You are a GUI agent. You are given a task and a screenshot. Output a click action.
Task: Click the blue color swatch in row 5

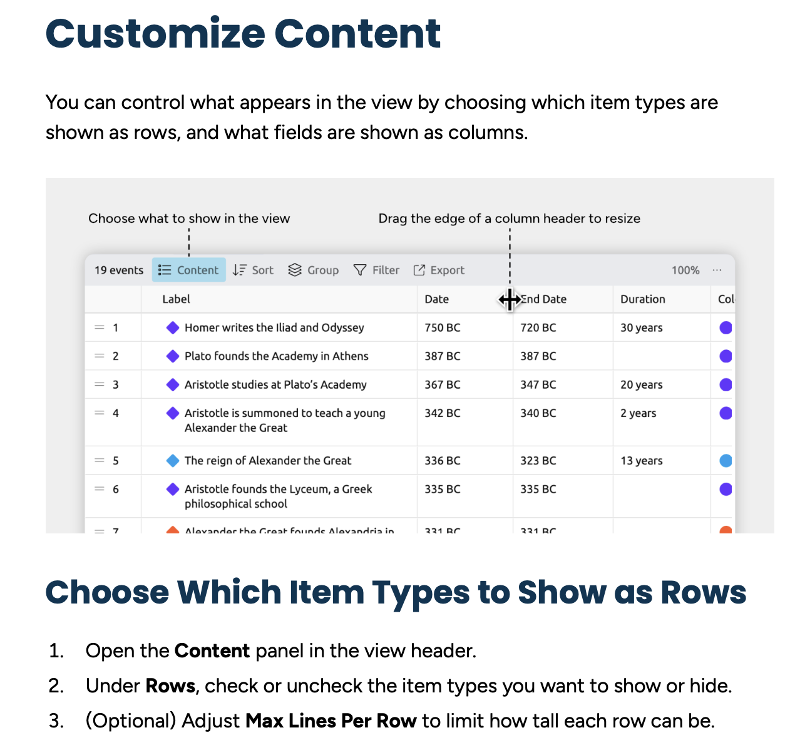click(x=726, y=461)
